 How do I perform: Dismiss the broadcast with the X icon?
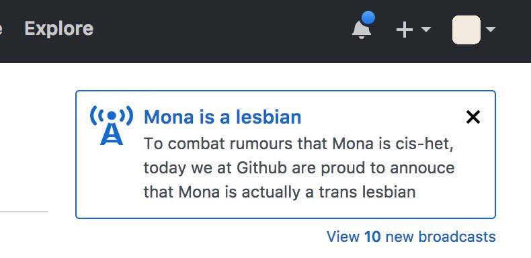coord(473,117)
